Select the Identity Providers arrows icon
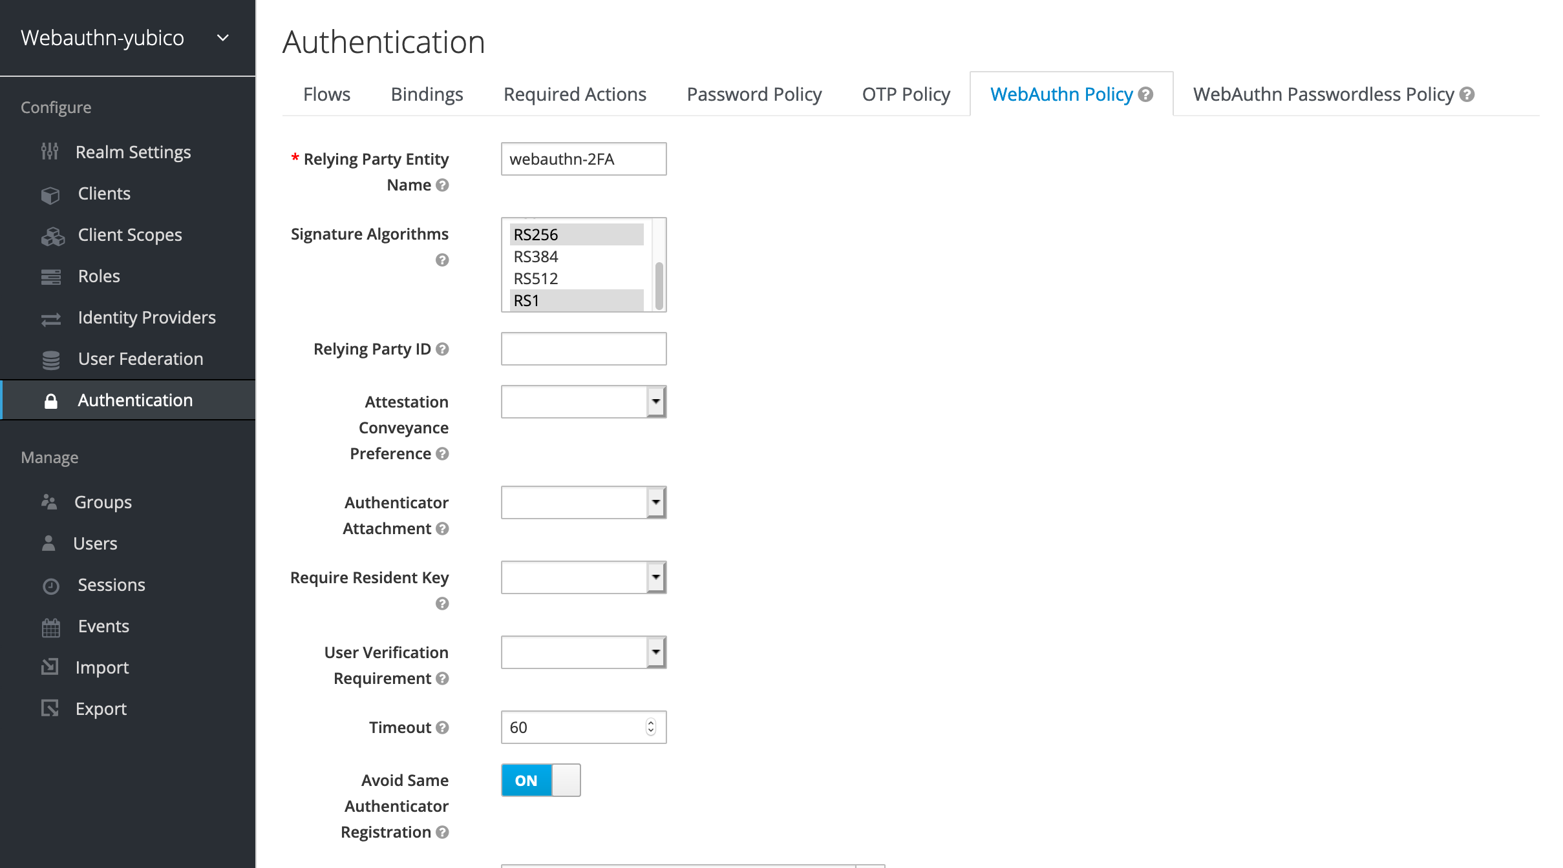This screenshot has width=1563, height=868. point(51,317)
